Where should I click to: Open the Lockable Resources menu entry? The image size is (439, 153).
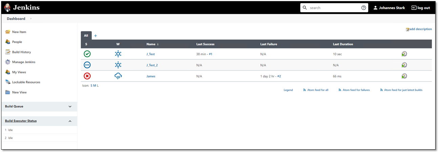(x=26, y=82)
